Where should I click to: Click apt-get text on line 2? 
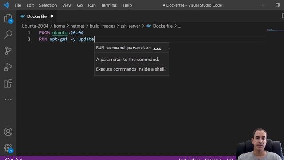coord(59,39)
